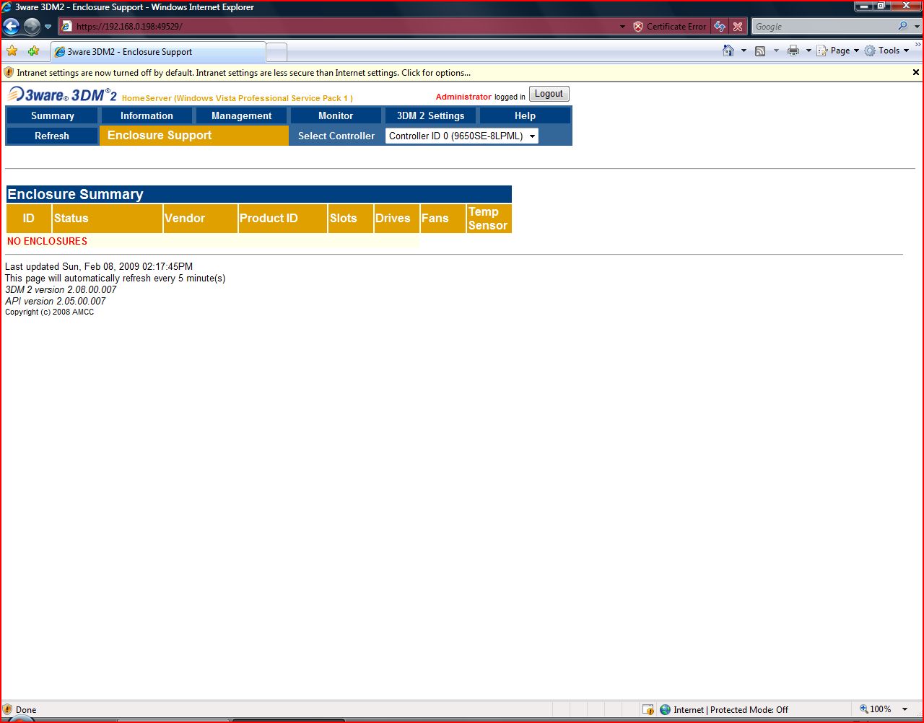
Task: Click the intranet settings information bar message
Action: point(244,73)
